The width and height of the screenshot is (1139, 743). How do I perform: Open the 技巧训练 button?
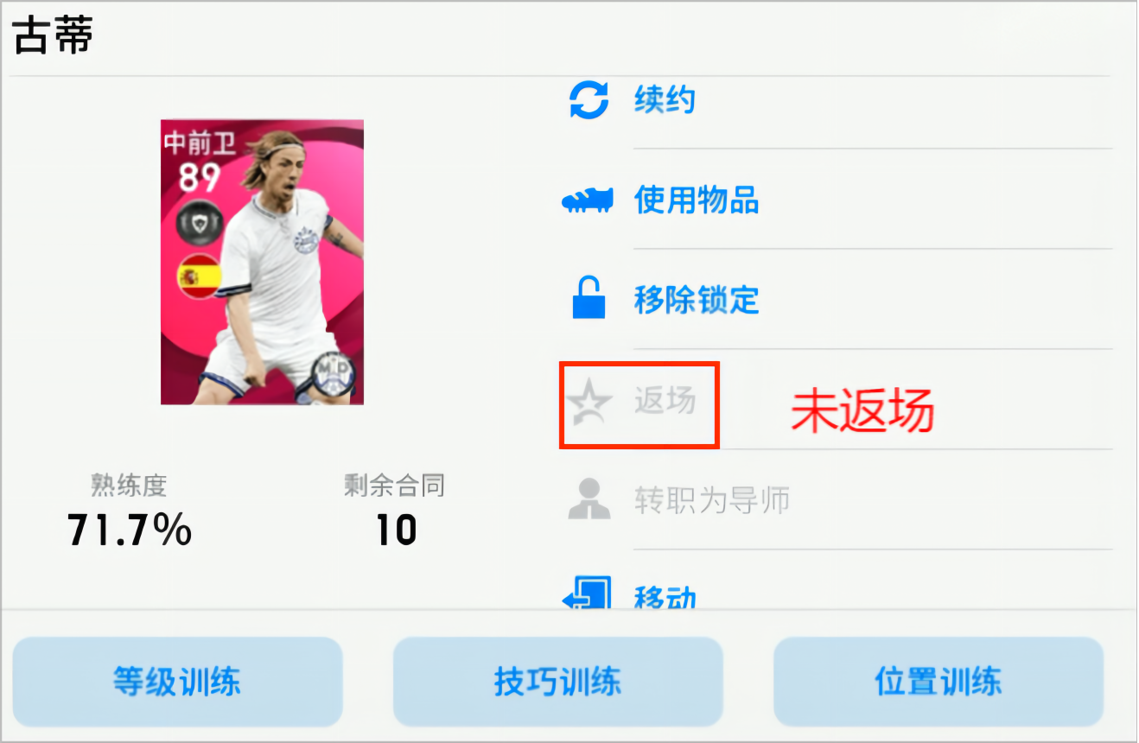coord(557,682)
